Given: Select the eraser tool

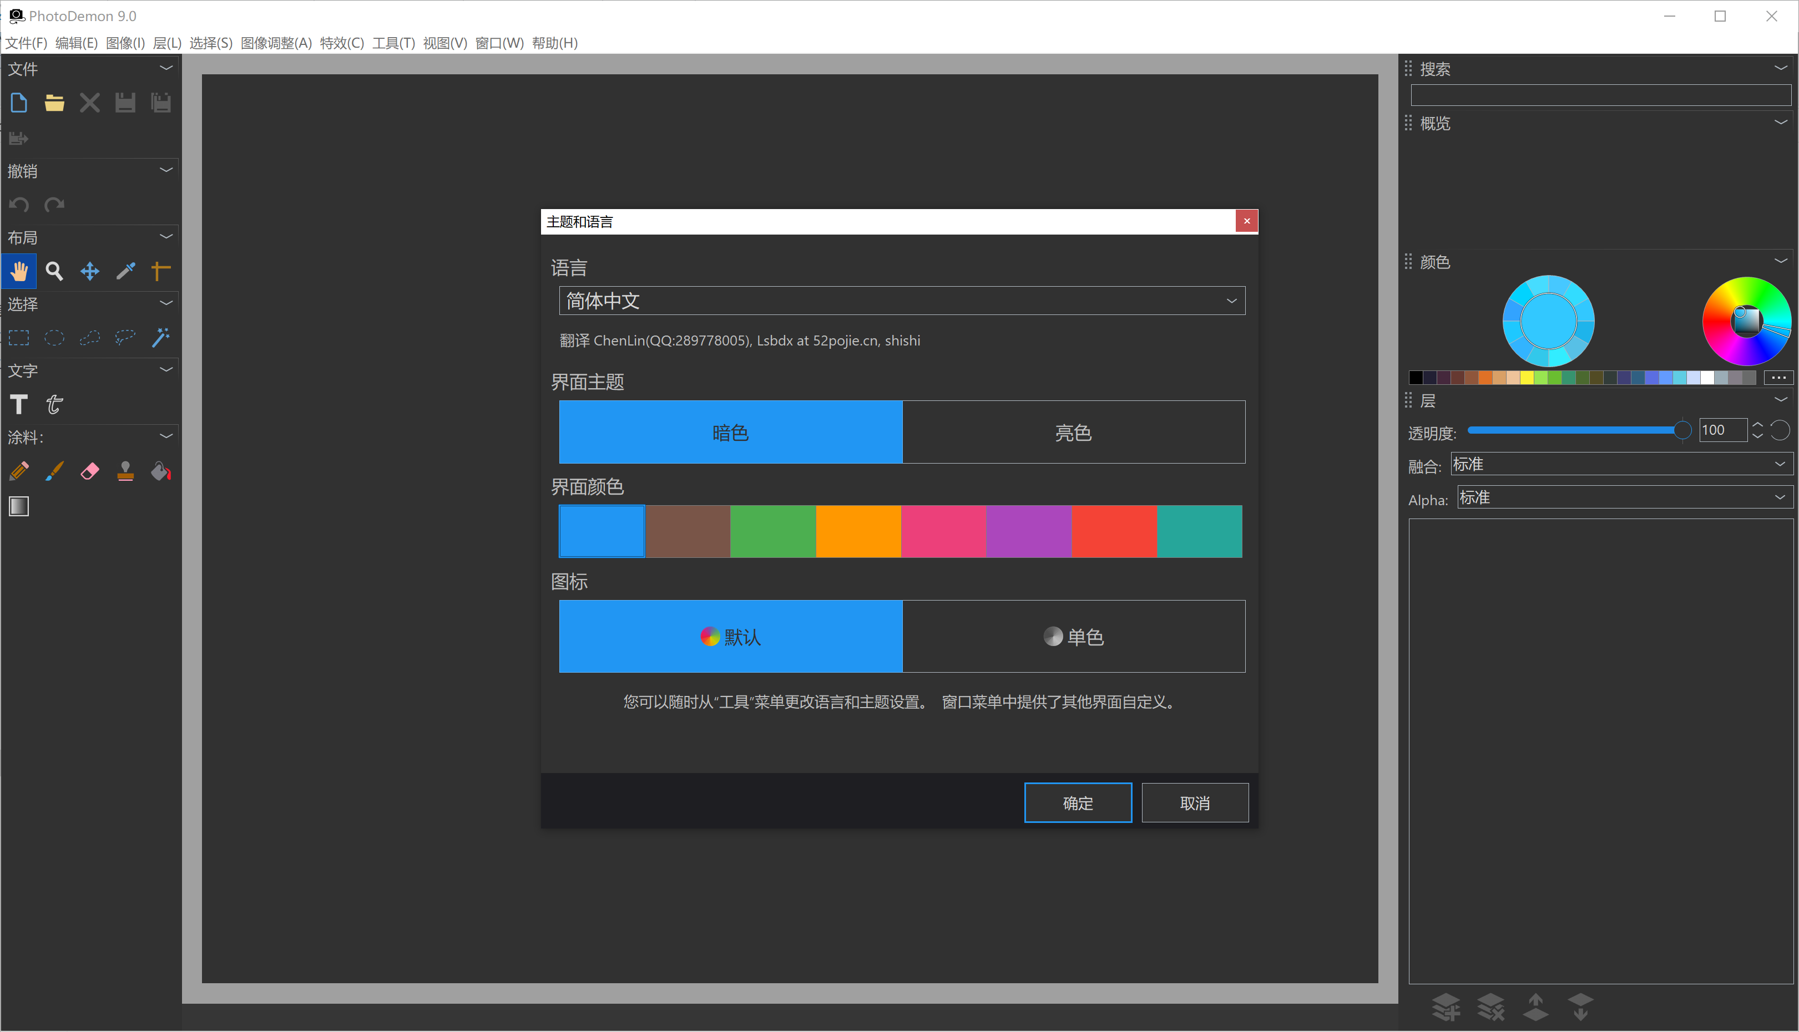Looking at the screenshot, I should (90, 471).
